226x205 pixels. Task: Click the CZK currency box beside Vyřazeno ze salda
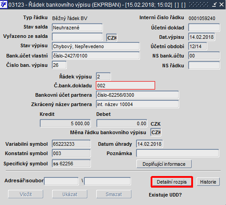[x=112, y=38]
